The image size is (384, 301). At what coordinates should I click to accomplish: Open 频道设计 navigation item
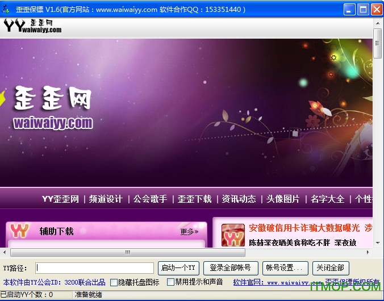tap(105, 199)
